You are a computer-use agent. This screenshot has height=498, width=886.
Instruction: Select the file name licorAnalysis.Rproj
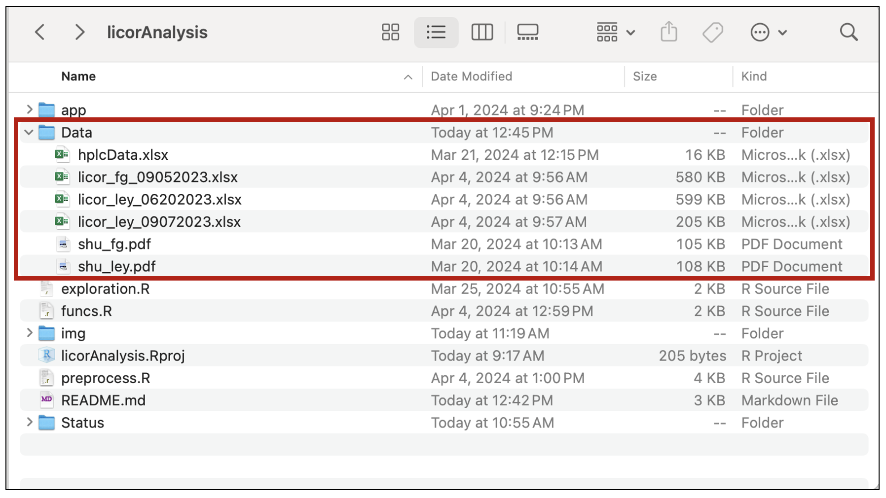[x=123, y=356]
